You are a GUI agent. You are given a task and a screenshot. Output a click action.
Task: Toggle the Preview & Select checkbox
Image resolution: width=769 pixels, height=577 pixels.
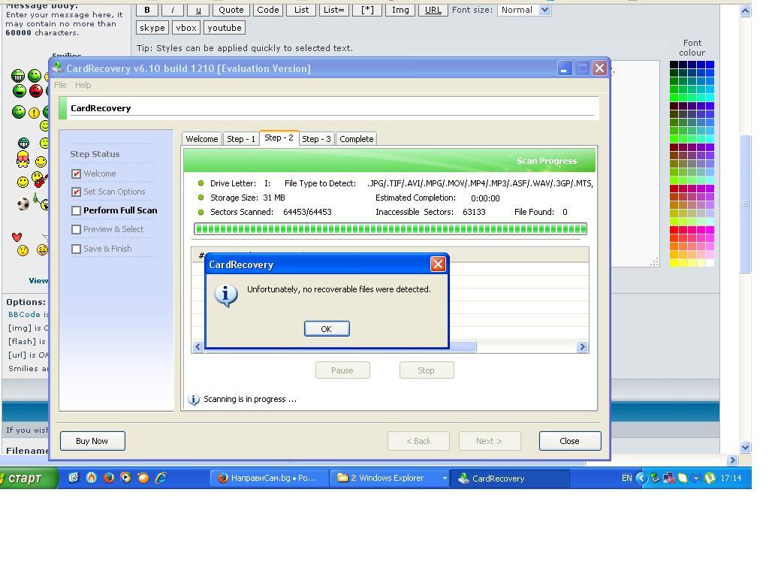pos(76,230)
